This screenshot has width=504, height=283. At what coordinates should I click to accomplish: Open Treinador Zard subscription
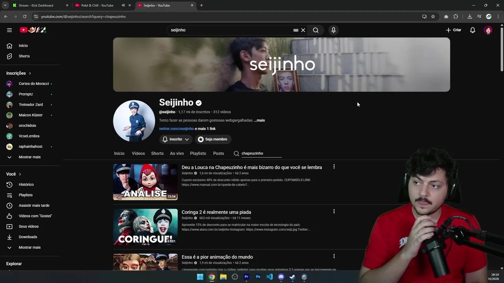point(30,105)
